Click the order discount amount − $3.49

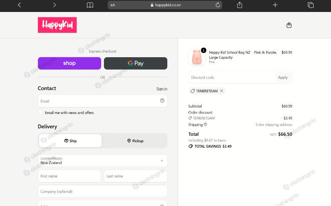(287, 118)
